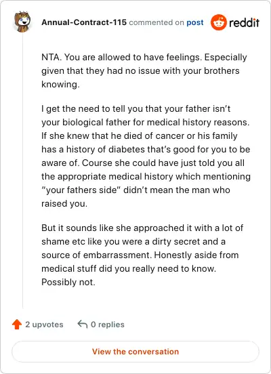Select the "0 replies" label
This screenshot has width=271, height=374.
(108, 325)
